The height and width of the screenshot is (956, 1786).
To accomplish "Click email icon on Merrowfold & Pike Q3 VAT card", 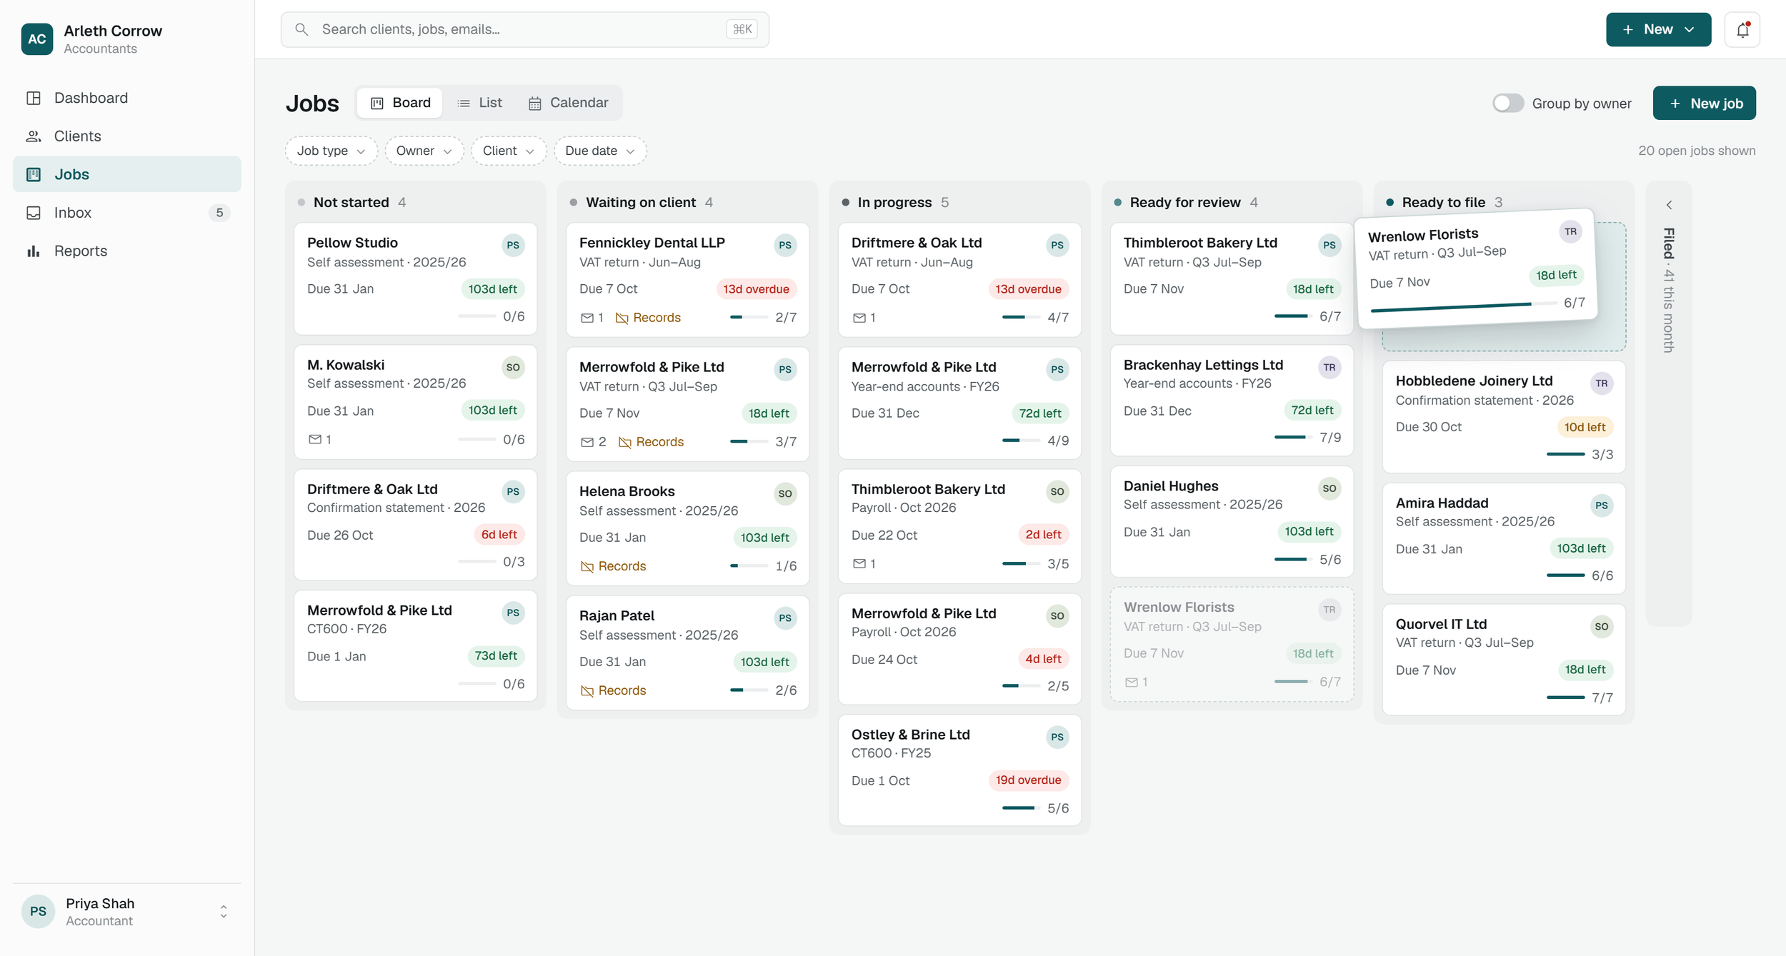I will point(587,442).
